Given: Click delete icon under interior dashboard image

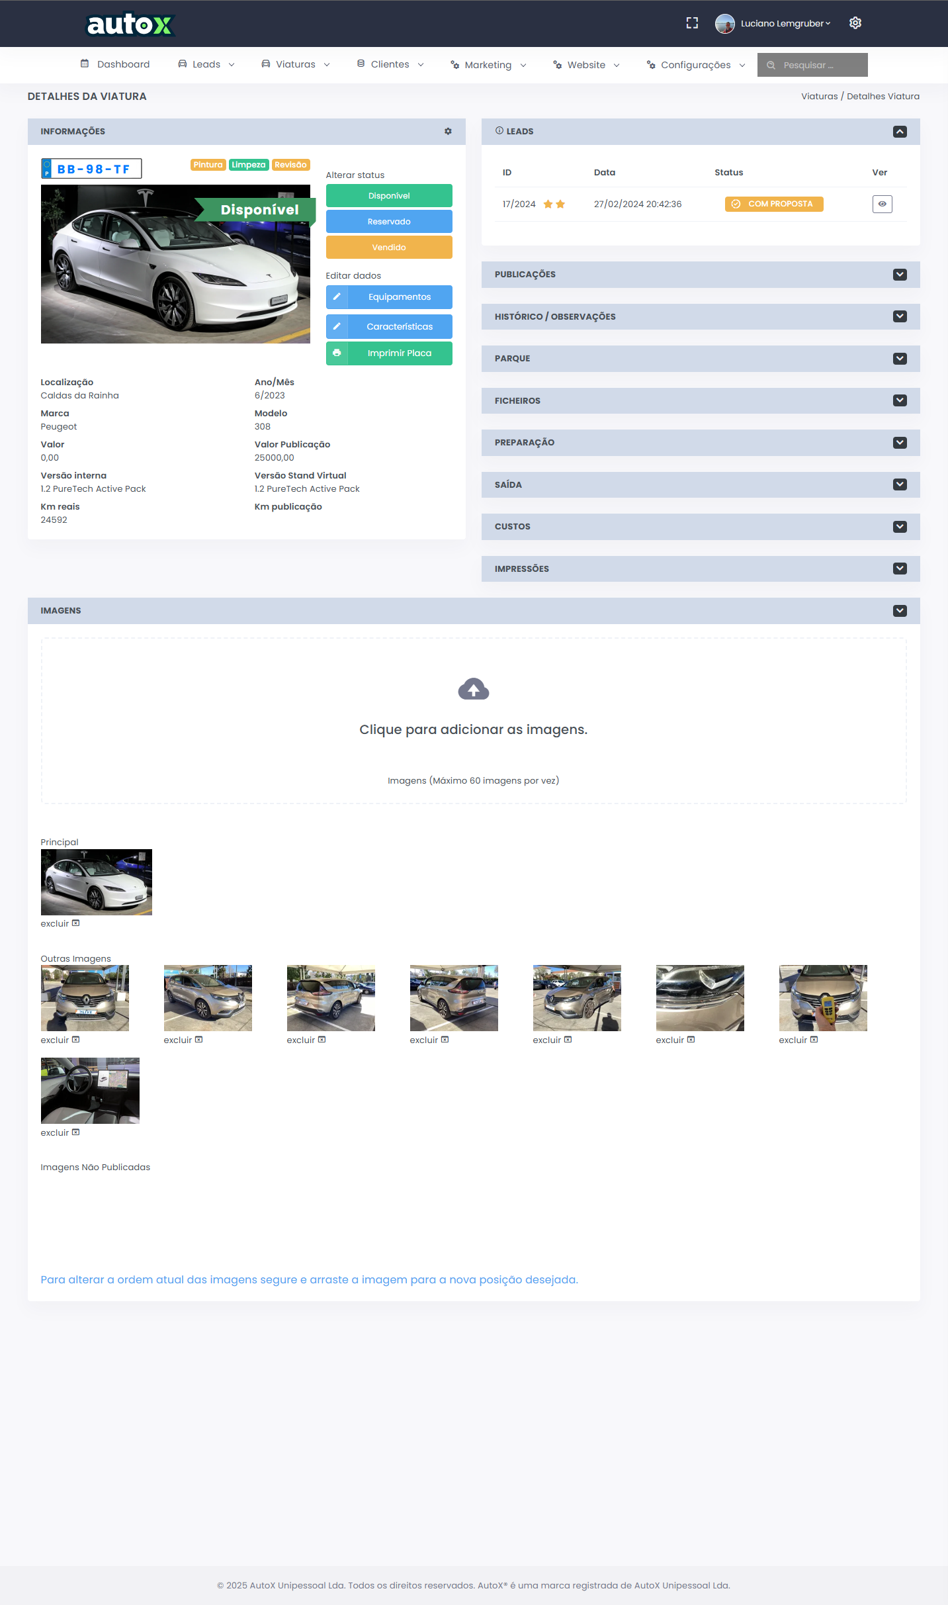Looking at the screenshot, I should 76,1132.
